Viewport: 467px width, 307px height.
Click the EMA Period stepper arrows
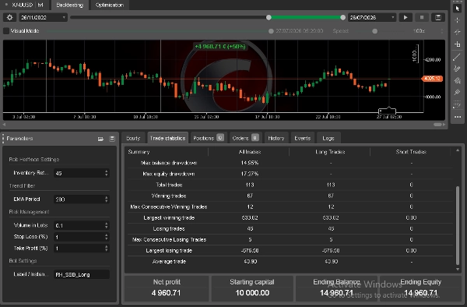point(107,199)
